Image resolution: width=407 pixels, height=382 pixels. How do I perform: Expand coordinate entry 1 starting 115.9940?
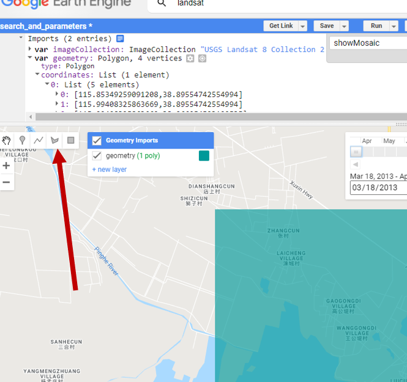(56, 104)
